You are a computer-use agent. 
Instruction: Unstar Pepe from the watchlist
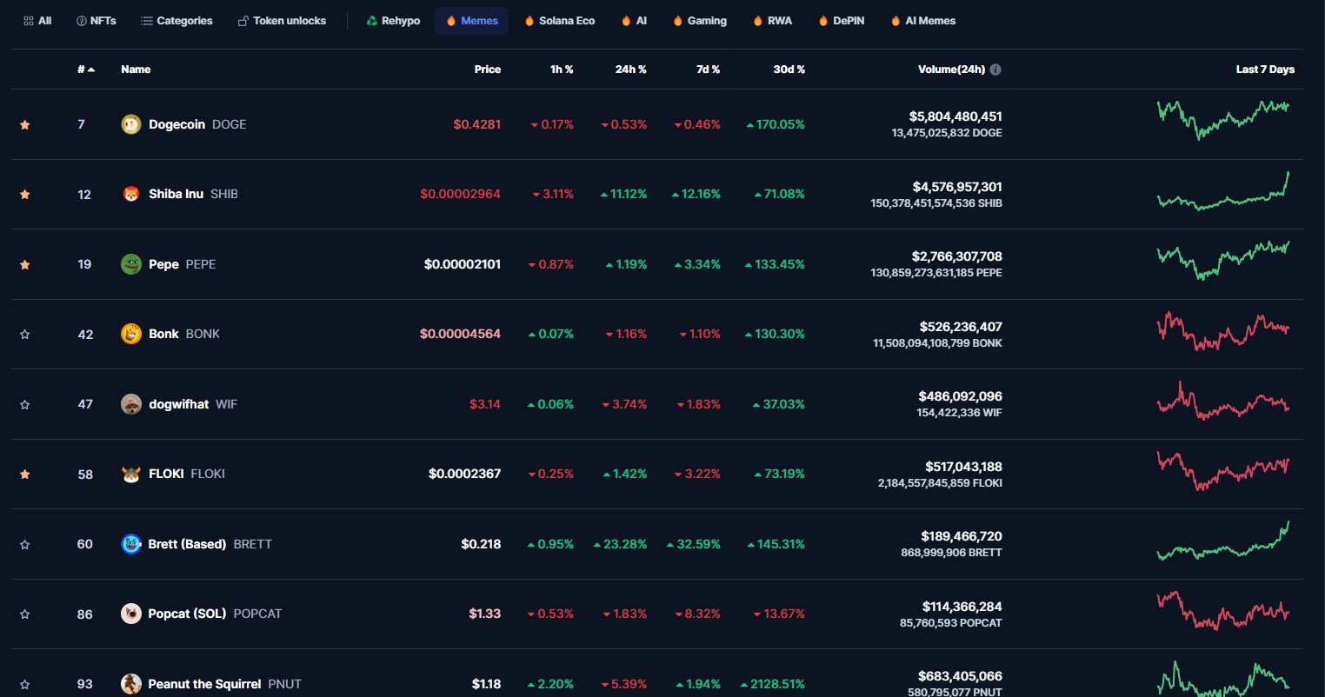[x=25, y=265]
